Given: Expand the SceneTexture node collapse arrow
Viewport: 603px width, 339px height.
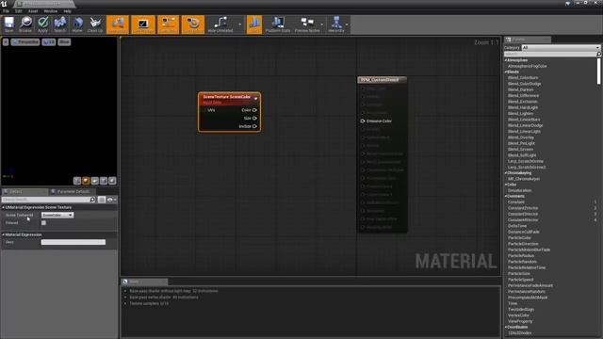Looking at the screenshot, I should (x=255, y=99).
